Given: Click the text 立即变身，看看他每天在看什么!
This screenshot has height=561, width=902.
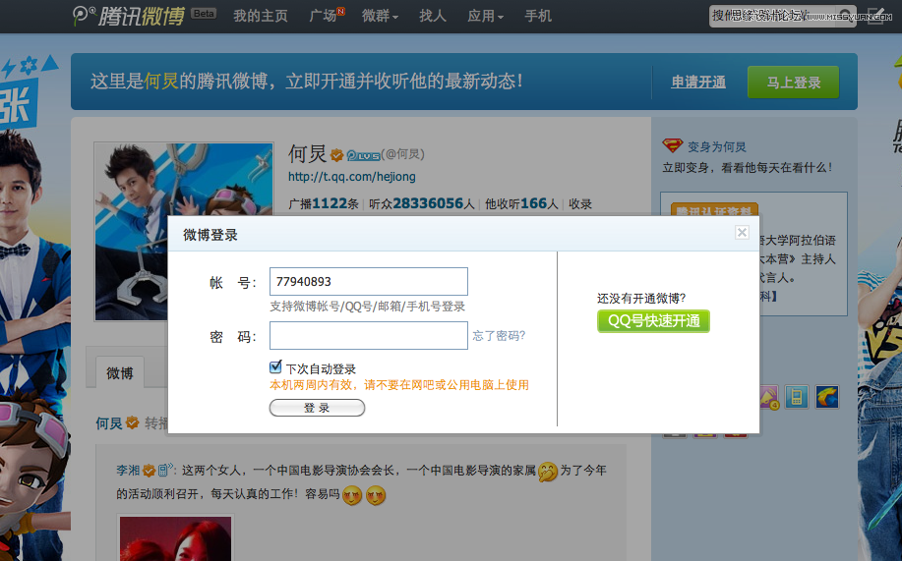Looking at the screenshot, I should pos(747,168).
